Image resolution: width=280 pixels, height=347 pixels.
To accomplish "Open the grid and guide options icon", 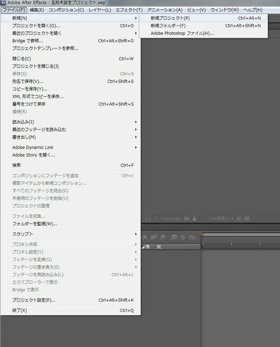I will click(148, 219).
